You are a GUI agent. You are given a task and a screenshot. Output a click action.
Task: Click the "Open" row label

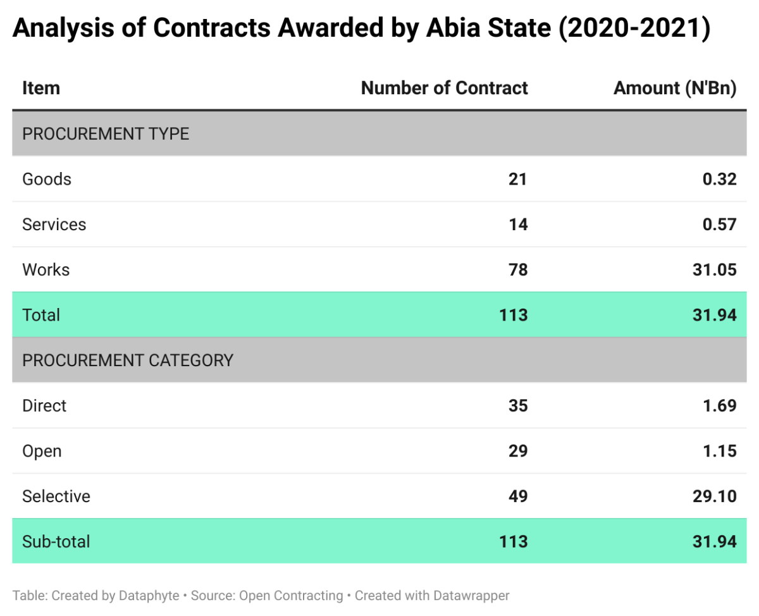click(42, 451)
